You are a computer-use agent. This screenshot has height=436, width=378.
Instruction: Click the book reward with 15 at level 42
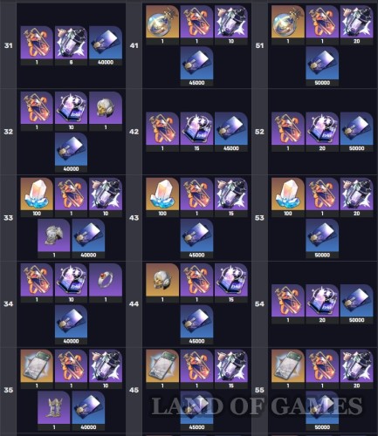196,132
